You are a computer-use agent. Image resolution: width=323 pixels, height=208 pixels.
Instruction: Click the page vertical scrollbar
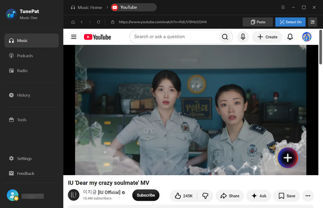click(321, 47)
